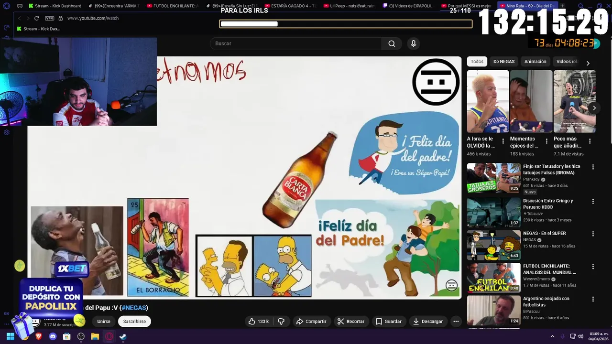Dislike the video with thumbs-down icon
The height and width of the screenshot is (344, 612).
pos(281,322)
